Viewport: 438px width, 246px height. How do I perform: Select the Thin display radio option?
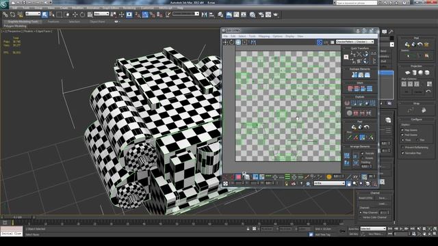click(x=417, y=140)
